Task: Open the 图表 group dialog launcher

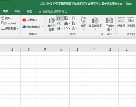Action: point(102,34)
